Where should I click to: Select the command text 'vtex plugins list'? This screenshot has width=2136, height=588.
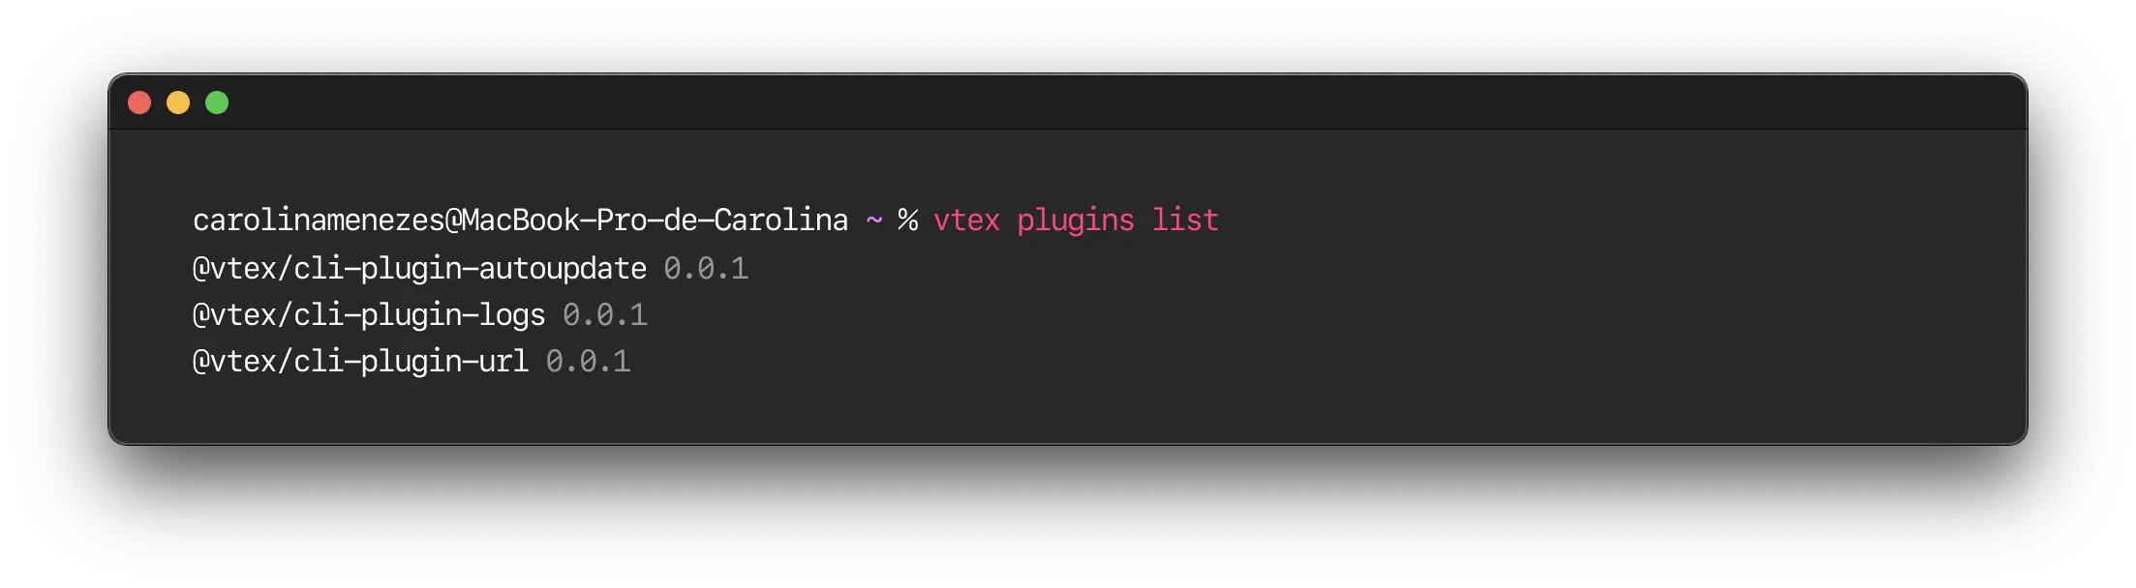pyautogui.click(x=1075, y=220)
